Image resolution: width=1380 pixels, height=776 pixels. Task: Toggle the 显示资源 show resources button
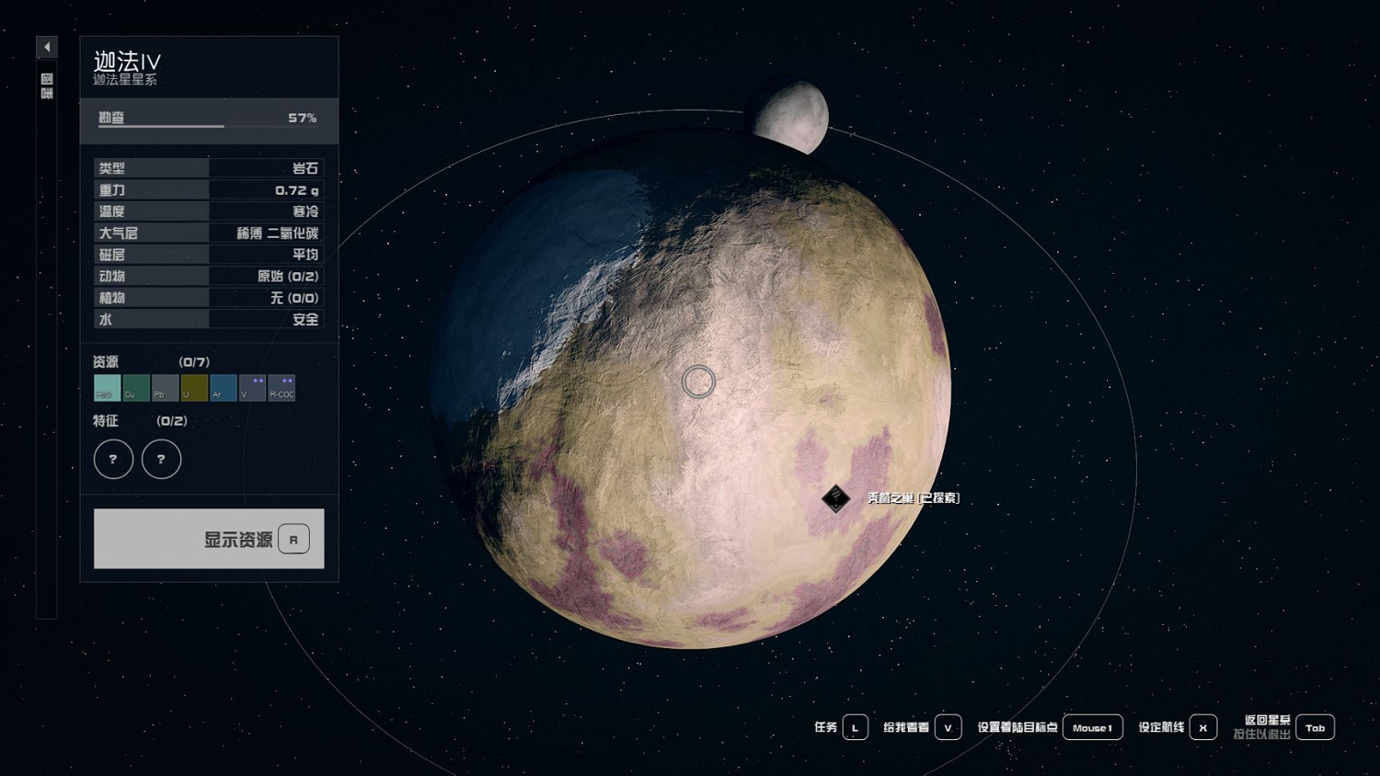(x=209, y=539)
